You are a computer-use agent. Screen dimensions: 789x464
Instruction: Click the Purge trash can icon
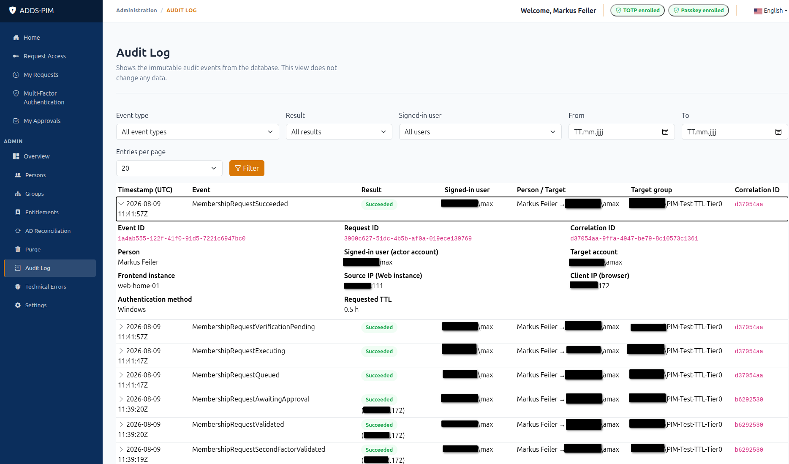(x=18, y=249)
